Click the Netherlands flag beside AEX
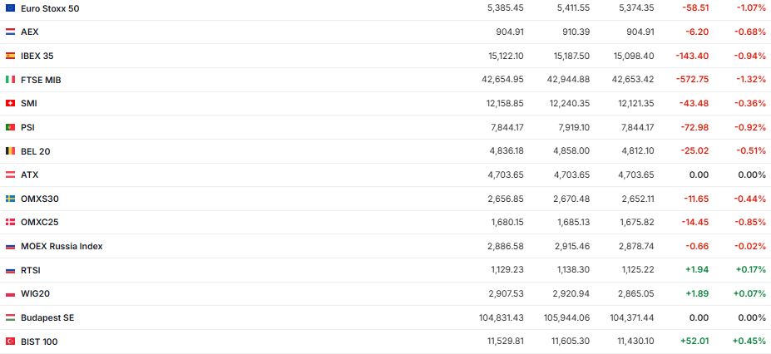771x354 pixels. tap(10, 32)
